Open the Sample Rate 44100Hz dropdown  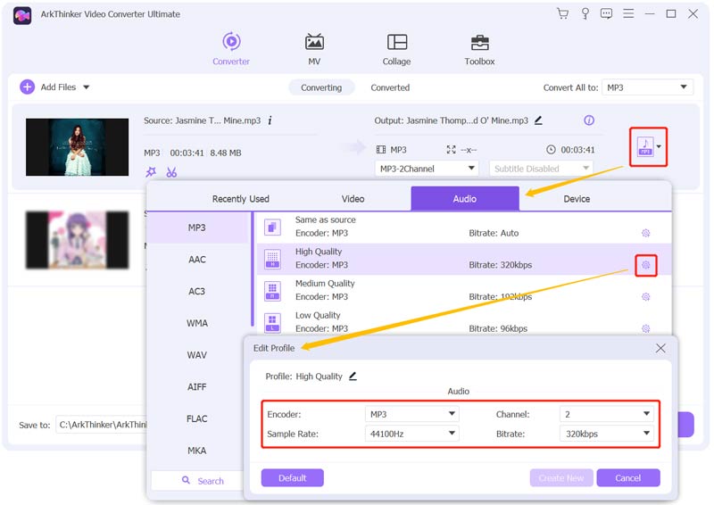(411, 434)
